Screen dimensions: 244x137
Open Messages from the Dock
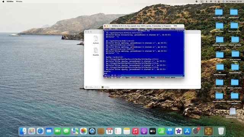tap(66, 131)
